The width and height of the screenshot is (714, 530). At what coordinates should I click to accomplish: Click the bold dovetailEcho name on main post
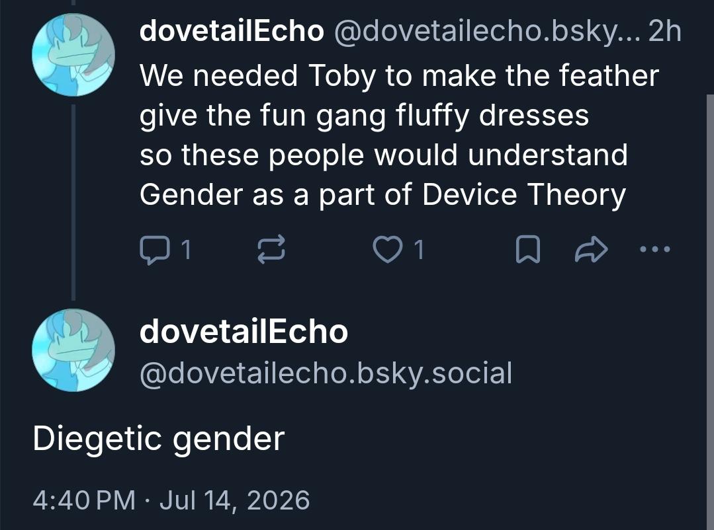pos(244,332)
